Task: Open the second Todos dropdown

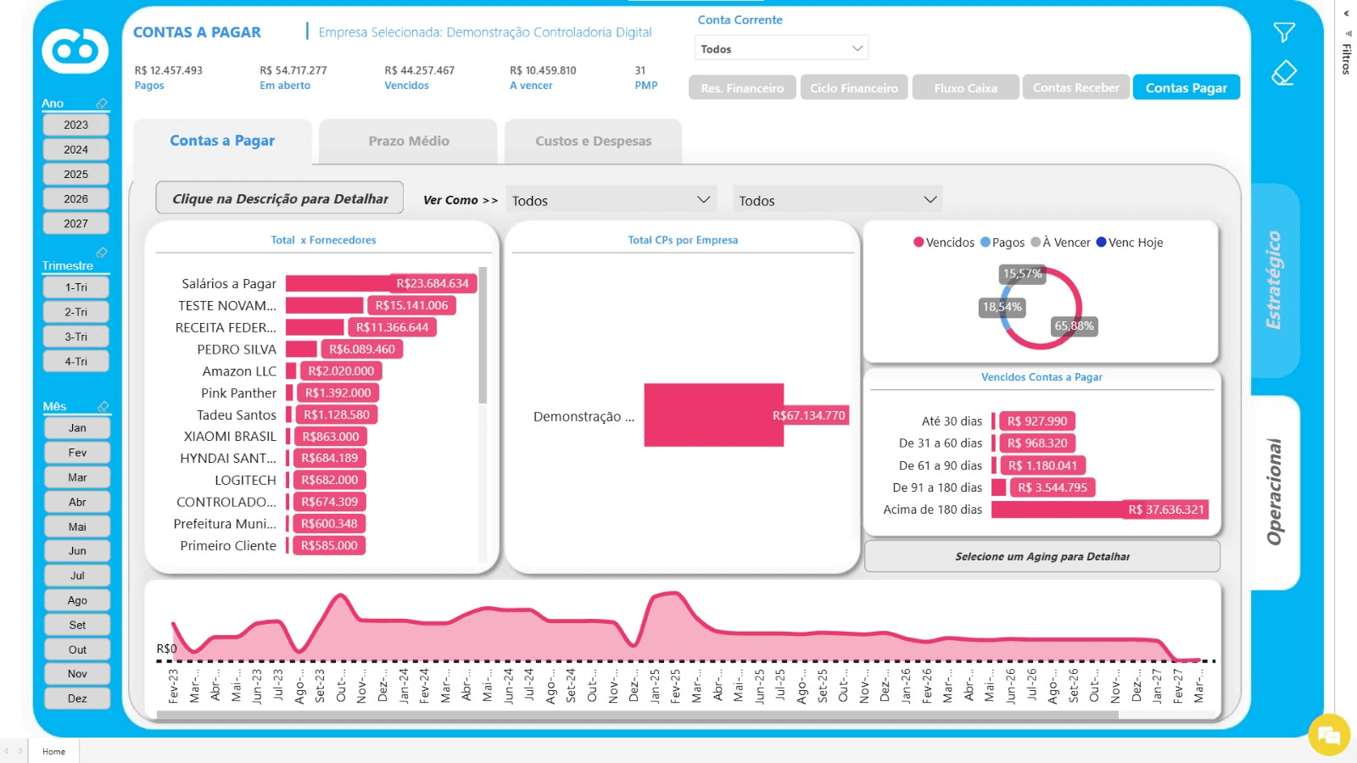Action: [837, 200]
